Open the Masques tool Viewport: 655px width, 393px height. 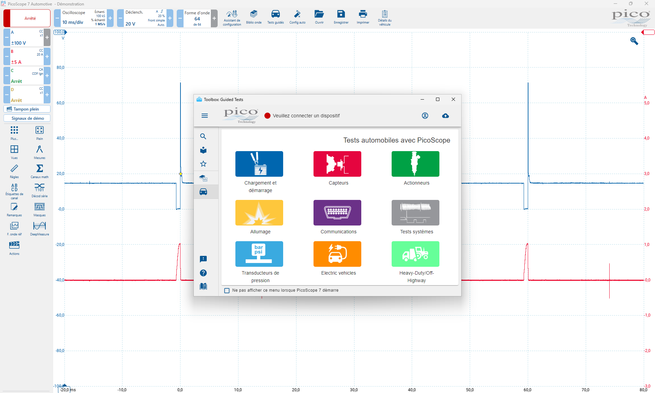(40, 209)
